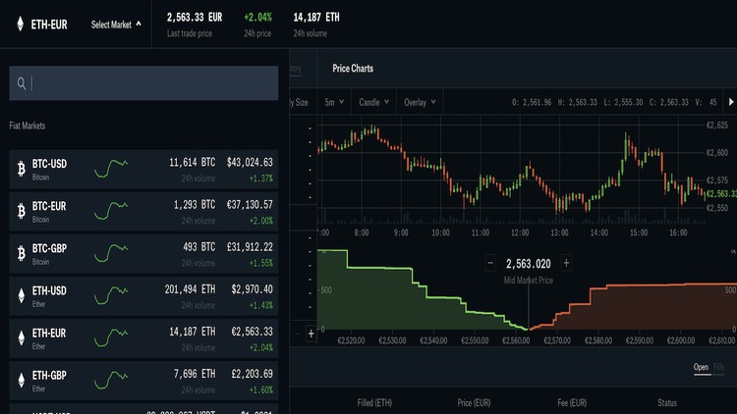Click the play arrow right of chart toolbar
Viewport: 737px width, 414px height.
click(731, 102)
